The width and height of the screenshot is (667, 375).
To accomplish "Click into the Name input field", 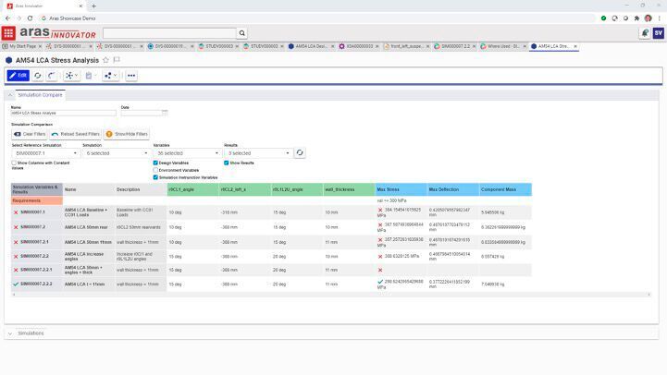I will 63,113.
